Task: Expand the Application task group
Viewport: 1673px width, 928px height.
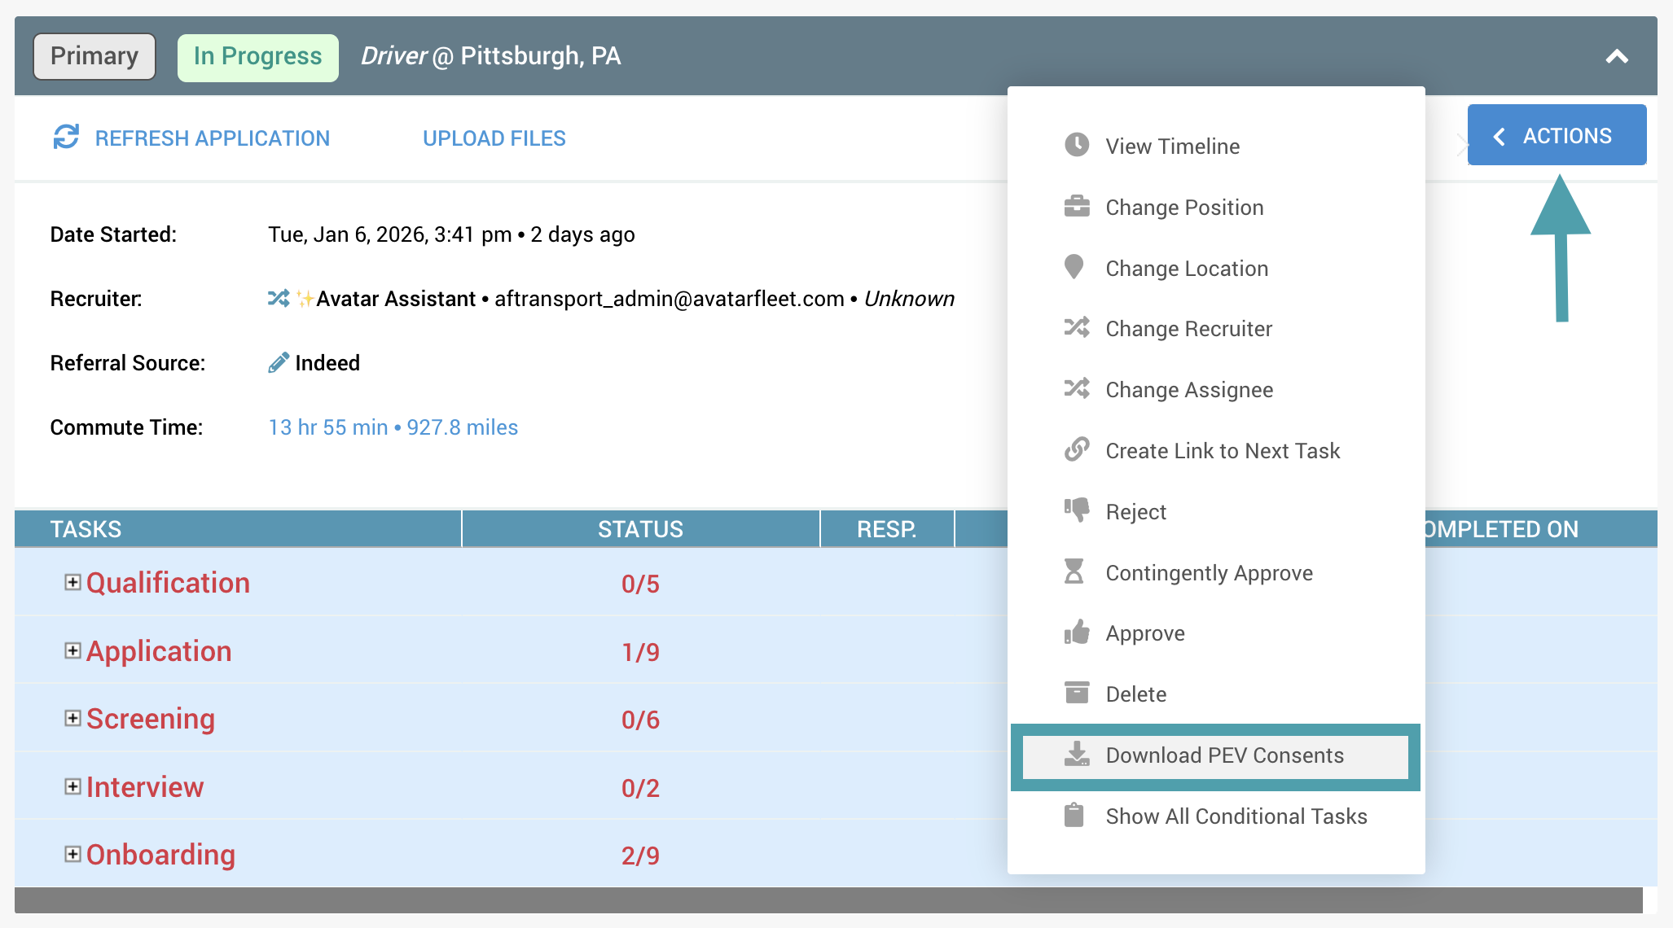Action: click(72, 650)
